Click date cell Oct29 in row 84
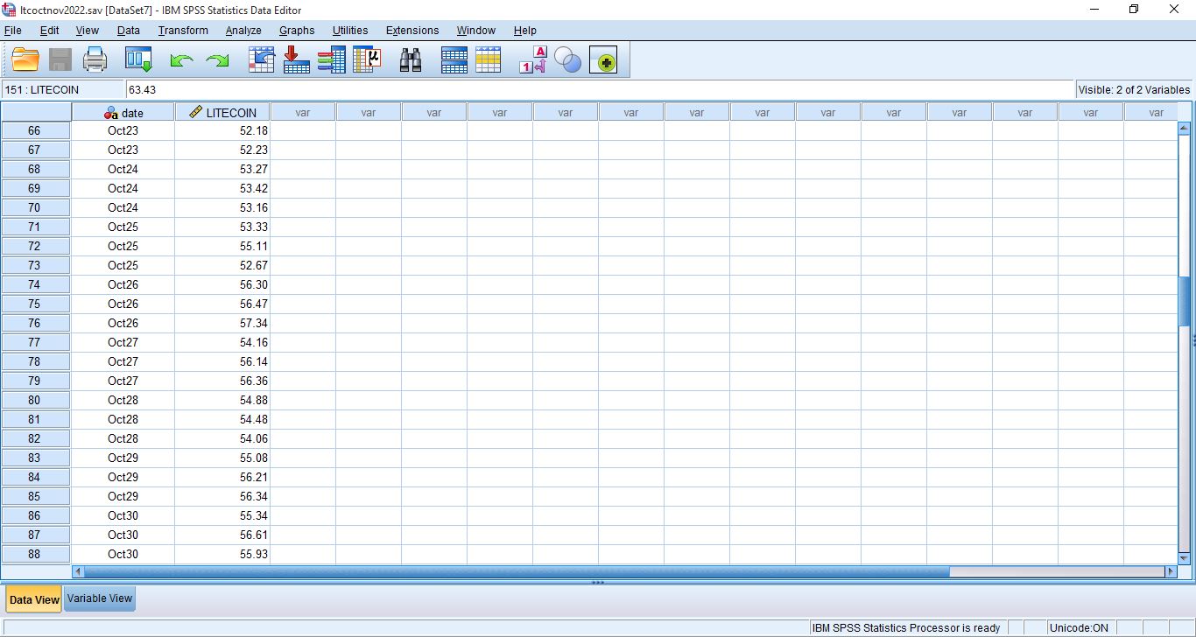 pyautogui.click(x=123, y=477)
